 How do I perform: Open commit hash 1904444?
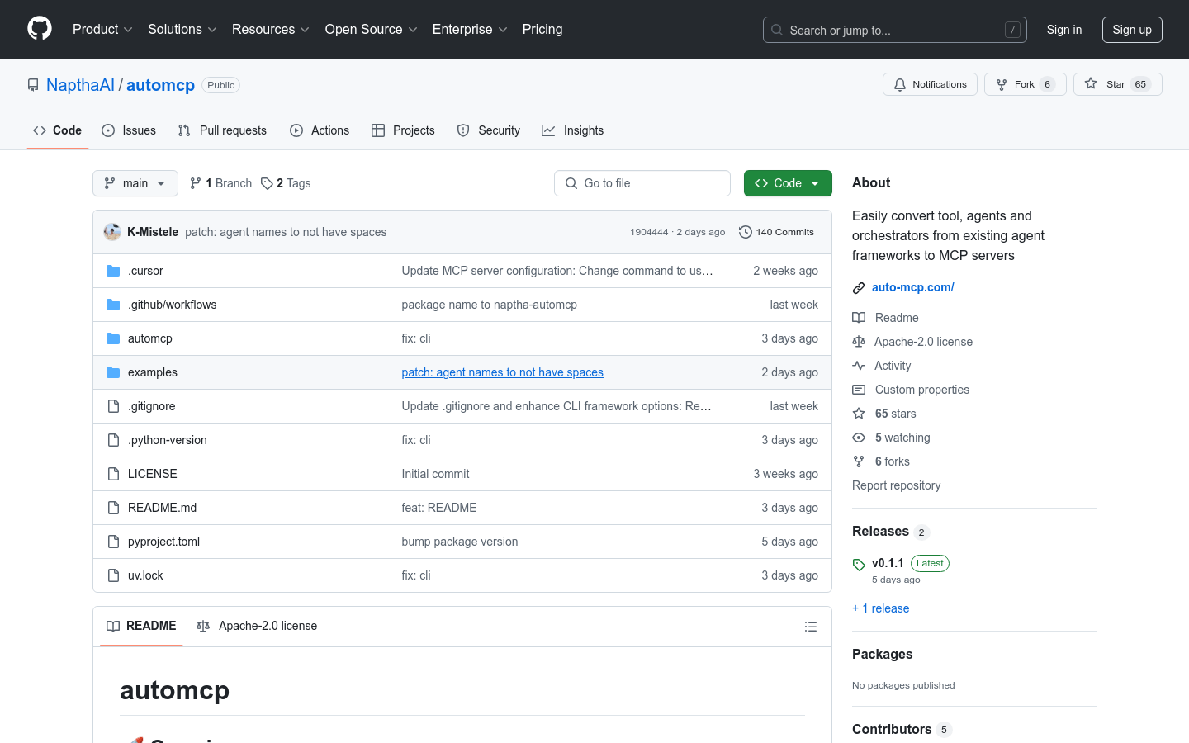point(649,232)
